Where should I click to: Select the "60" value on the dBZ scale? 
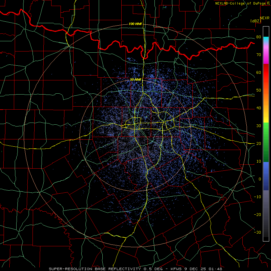[259, 72]
